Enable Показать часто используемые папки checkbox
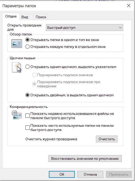This screenshot has height=181, width=135. [x=27, y=128]
